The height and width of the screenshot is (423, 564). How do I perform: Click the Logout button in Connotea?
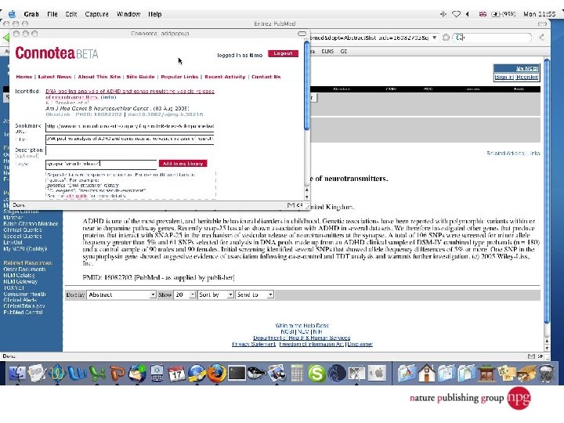(x=283, y=53)
